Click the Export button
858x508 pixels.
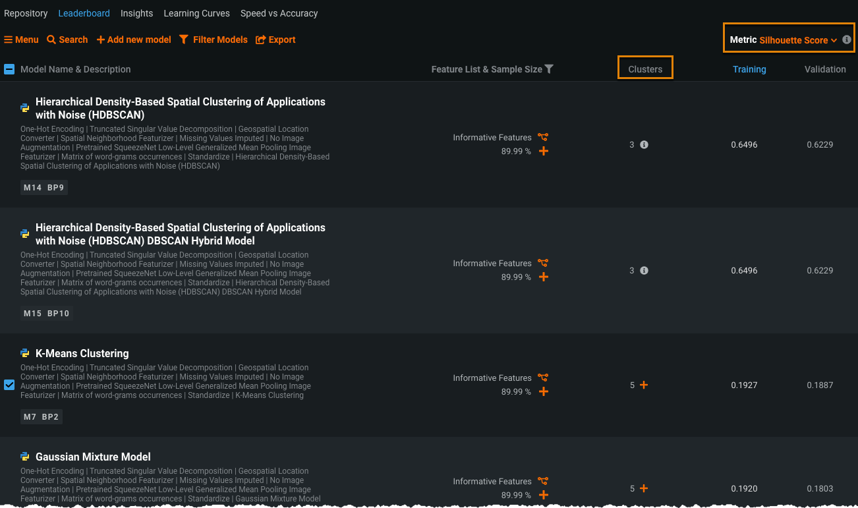point(275,40)
